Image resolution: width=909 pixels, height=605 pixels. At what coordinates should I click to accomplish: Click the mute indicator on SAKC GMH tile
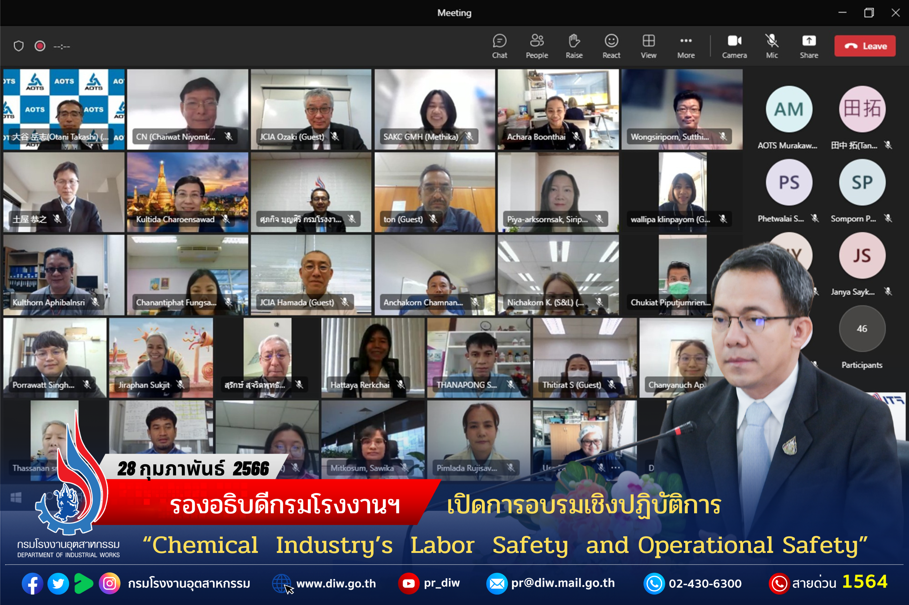[469, 136]
